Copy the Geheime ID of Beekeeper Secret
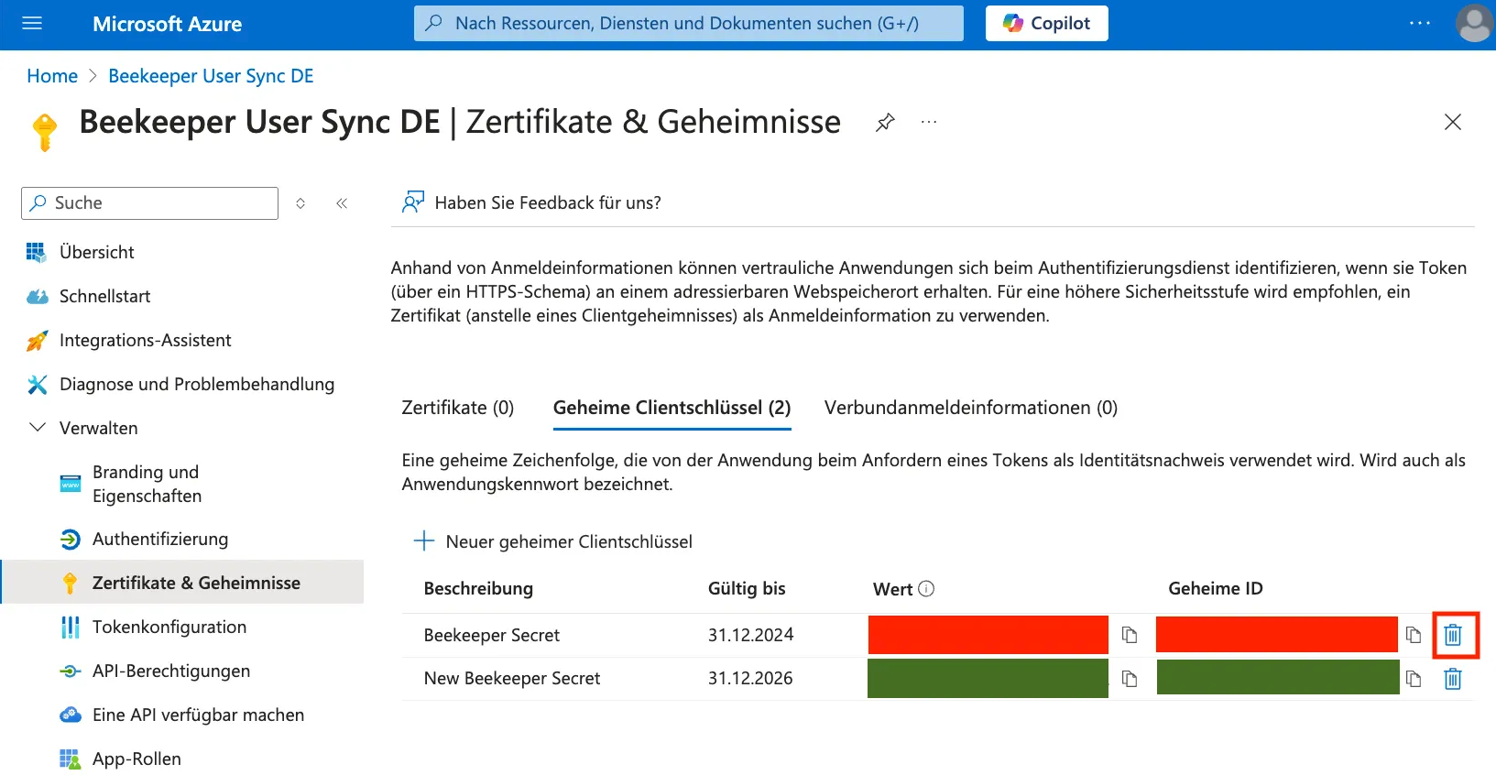The image size is (1496, 775). pyautogui.click(x=1414, y=635)
